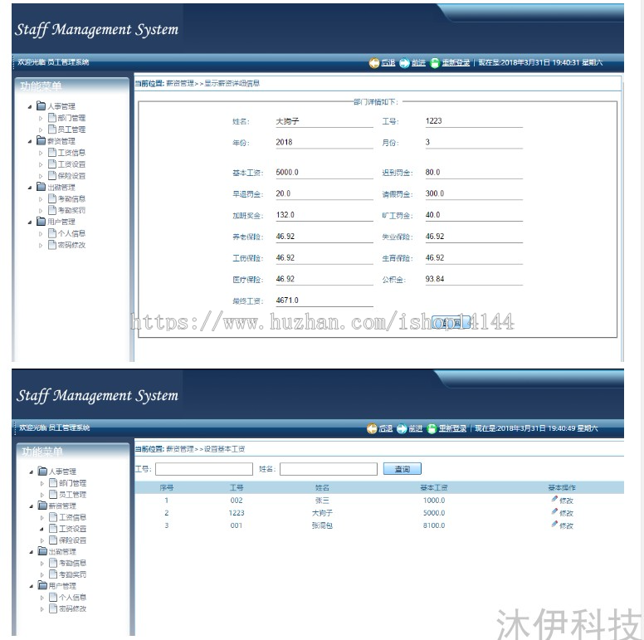The height and width of the screenshot is (640, 644).
Task: Click the 基本工资 column header
Action: click(434, 487)
